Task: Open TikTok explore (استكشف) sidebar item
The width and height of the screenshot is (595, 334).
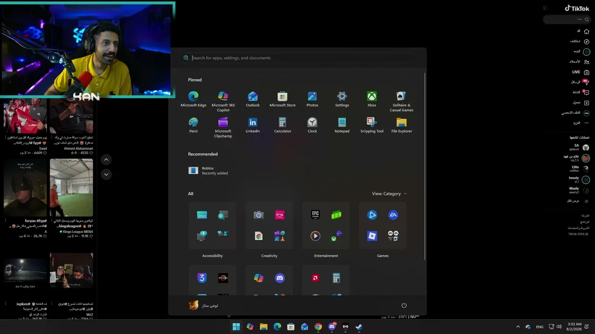Action: (x=580, y=41)
